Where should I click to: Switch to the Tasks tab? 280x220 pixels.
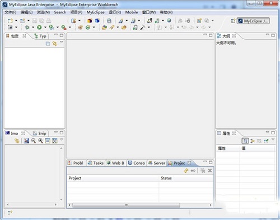click(96, 163)
